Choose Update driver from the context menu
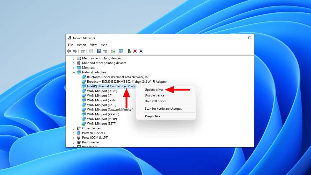This screenshot has height=175, width=311. pyautogui.click(x=155, y=89)
